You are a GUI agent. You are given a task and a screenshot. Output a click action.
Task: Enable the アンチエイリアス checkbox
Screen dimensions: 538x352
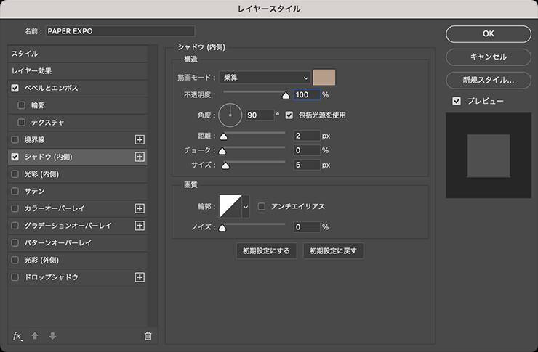pos(262,206)
